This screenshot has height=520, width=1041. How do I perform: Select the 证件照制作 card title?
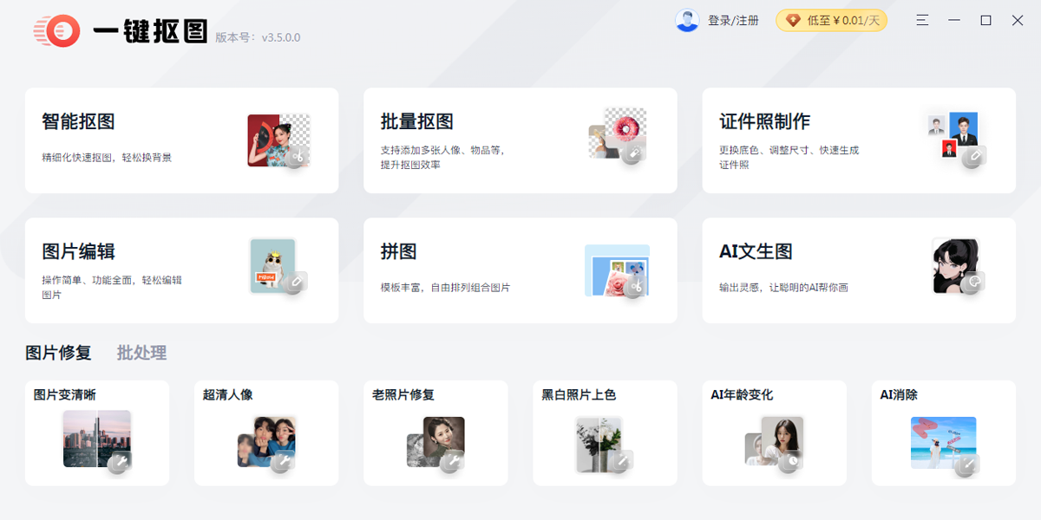click(764, 121)
